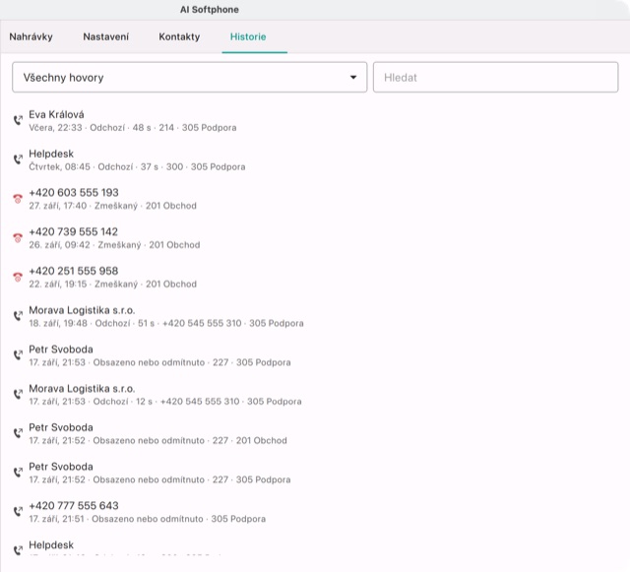Click call icon for Petr Svoboda 21:53 entry

[18, 355]
